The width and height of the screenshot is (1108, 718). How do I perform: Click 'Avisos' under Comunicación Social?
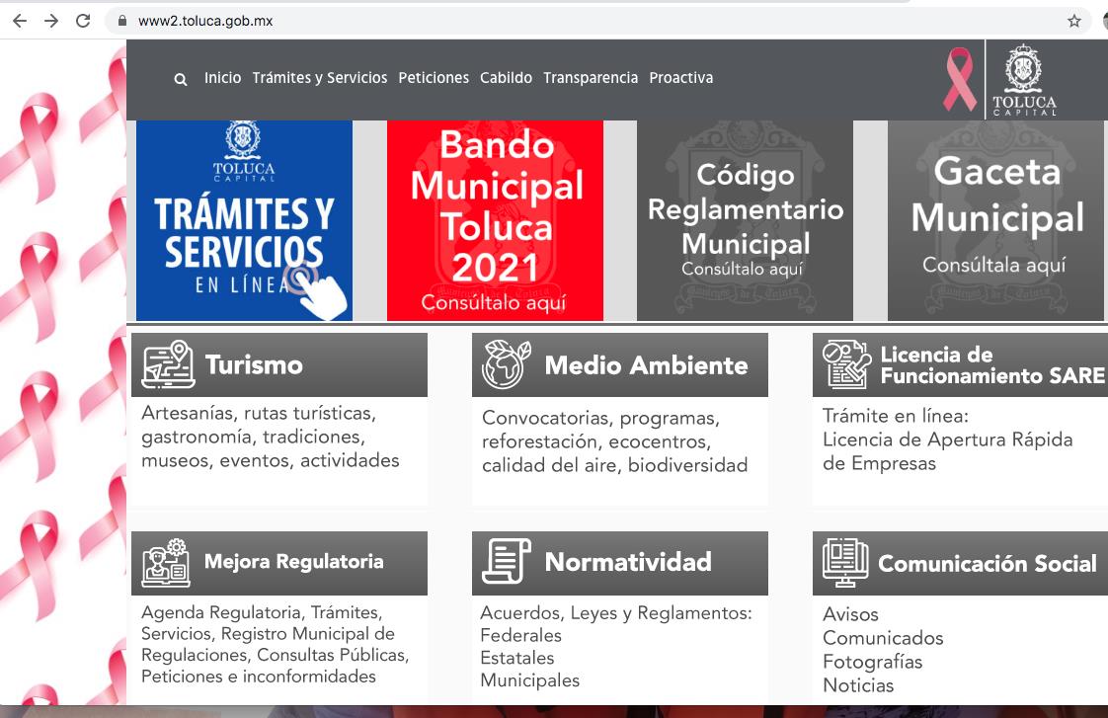(x=851, y=615)
